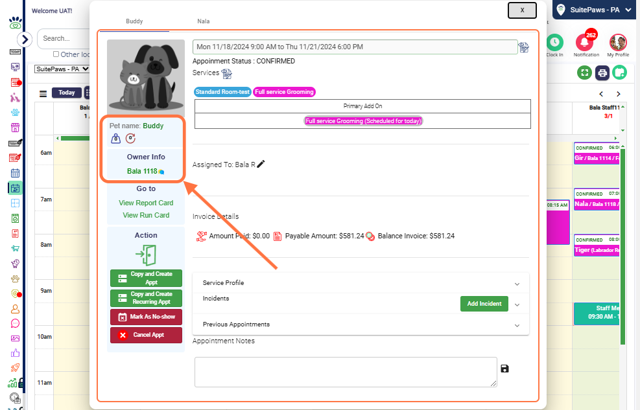The height and width of the screenshot is (410, 640).
Task: Open the Gir / Bala 1114 calendar appointment
Action: click(x=597, y=154)
